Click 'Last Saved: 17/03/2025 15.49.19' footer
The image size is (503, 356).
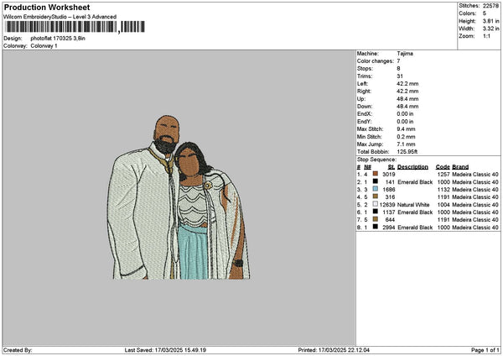click(165, 350)
